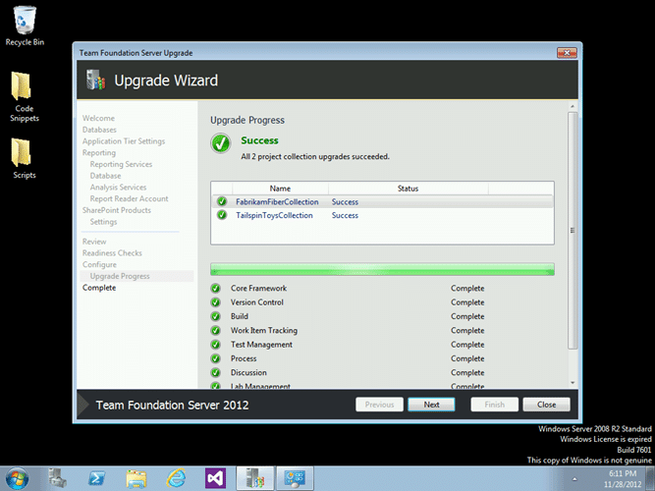Viewport: 655px width, 491px height.
Task: Select the Report Reader Account sub-step
Action: (129, 198)
